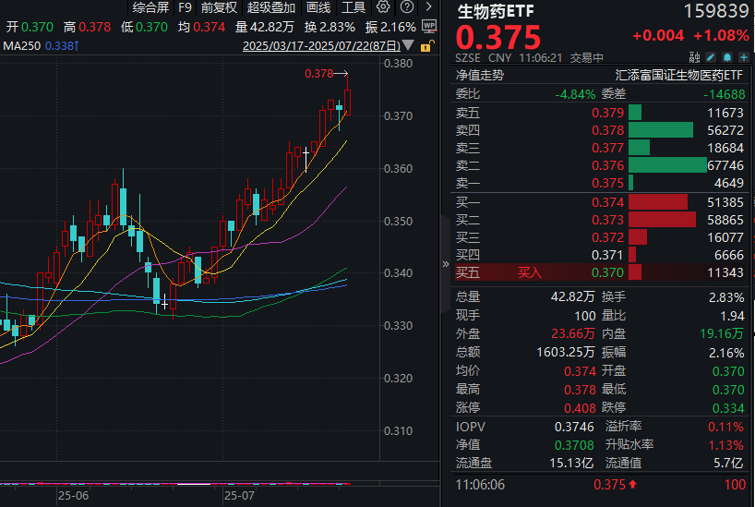755x507 pixels.
Task: Open the 综合屏 view tab
Action: [150, 7]
